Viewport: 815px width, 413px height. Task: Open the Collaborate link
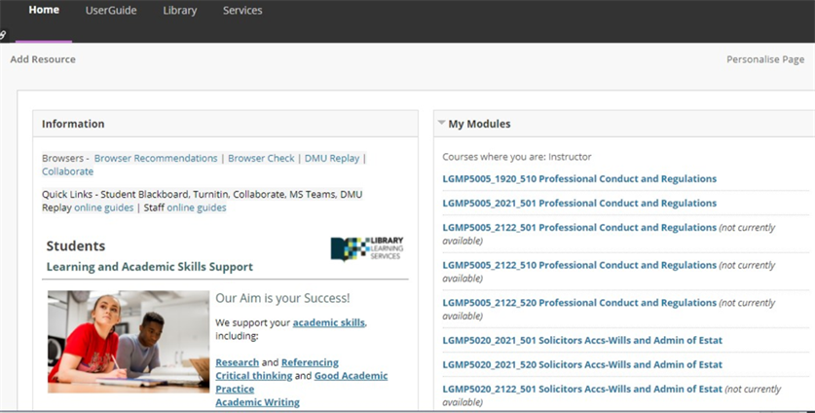[67, 171]
